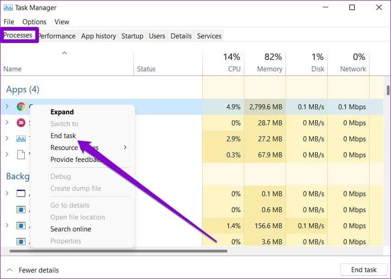Switch to the Services tab

point(209,36)
